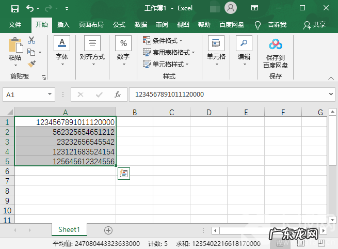Click cell containing 562325654651212

pyautogui.click(x=66, y=132)
